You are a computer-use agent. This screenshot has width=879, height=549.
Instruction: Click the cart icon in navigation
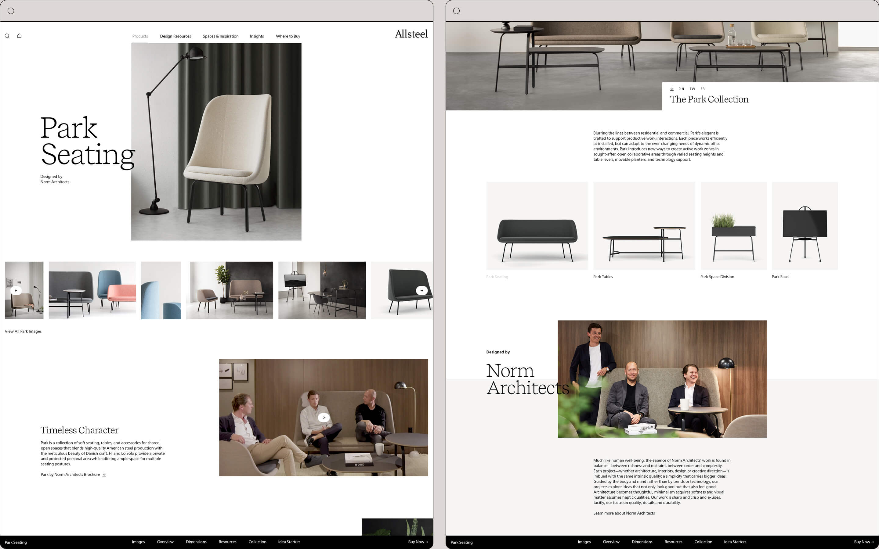pyautogui.click(x=18, y=36)
